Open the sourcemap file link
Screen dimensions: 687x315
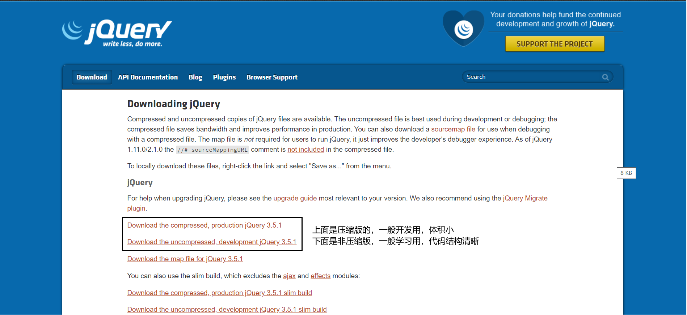point(453,129)
